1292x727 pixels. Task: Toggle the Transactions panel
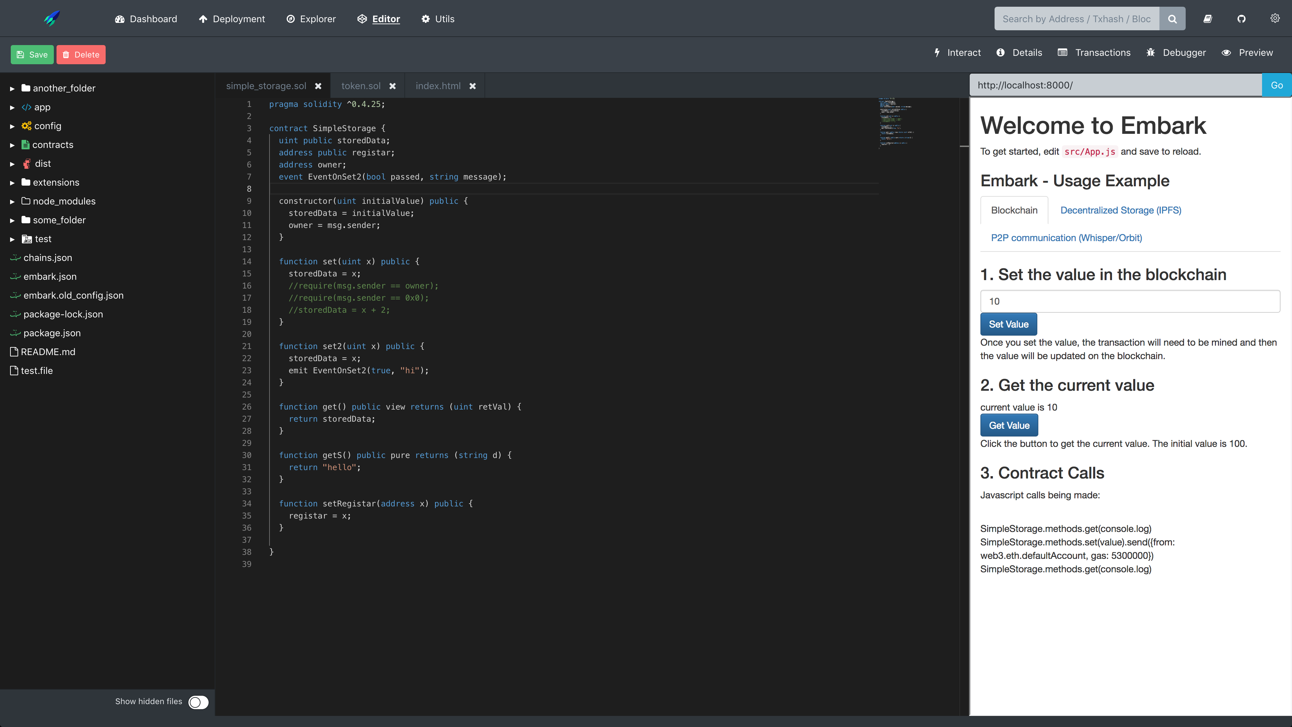1094,53
